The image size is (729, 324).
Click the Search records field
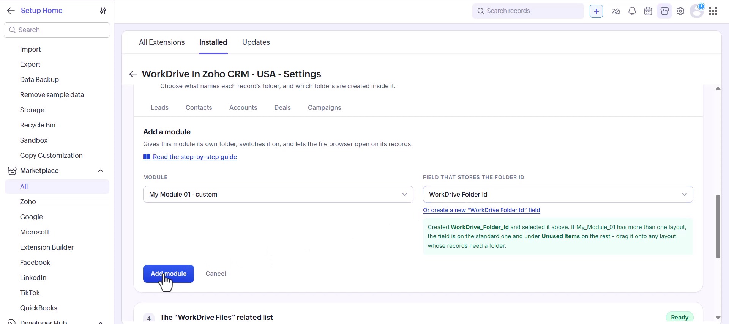(528, 11)
